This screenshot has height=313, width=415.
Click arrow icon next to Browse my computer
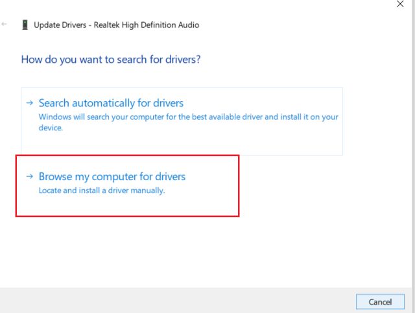pos(30,176)
